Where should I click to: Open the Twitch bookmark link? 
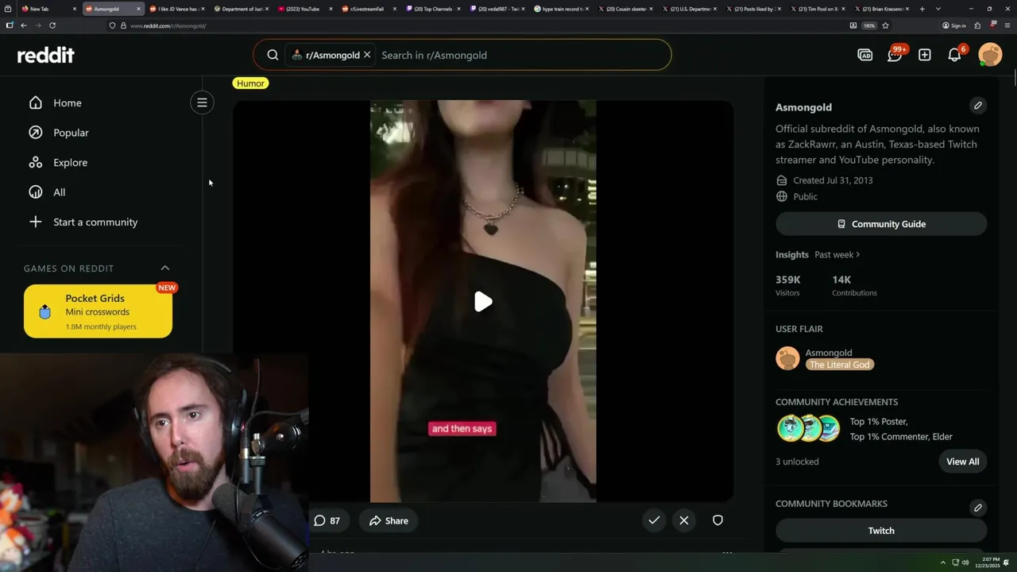tap(881, 531)
